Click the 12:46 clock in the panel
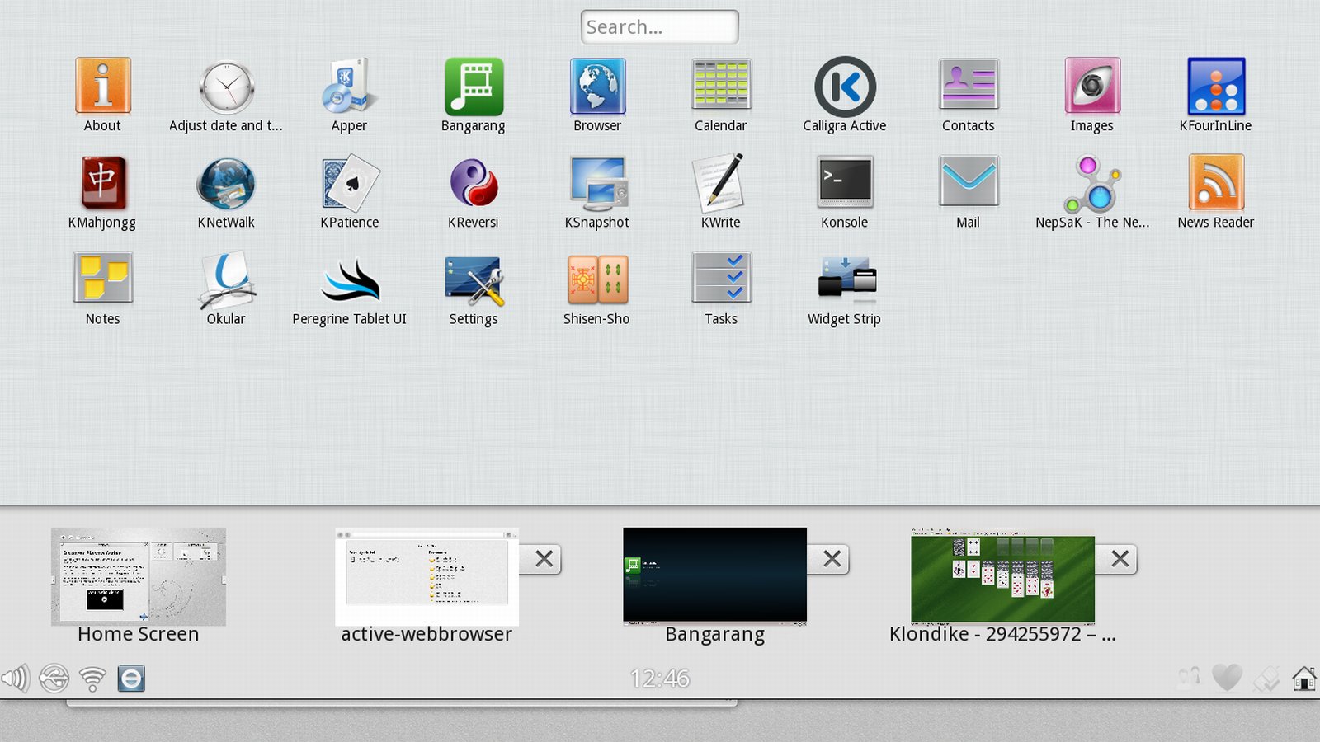This screenshot has height=742, width=1320. tap(659, 679)
